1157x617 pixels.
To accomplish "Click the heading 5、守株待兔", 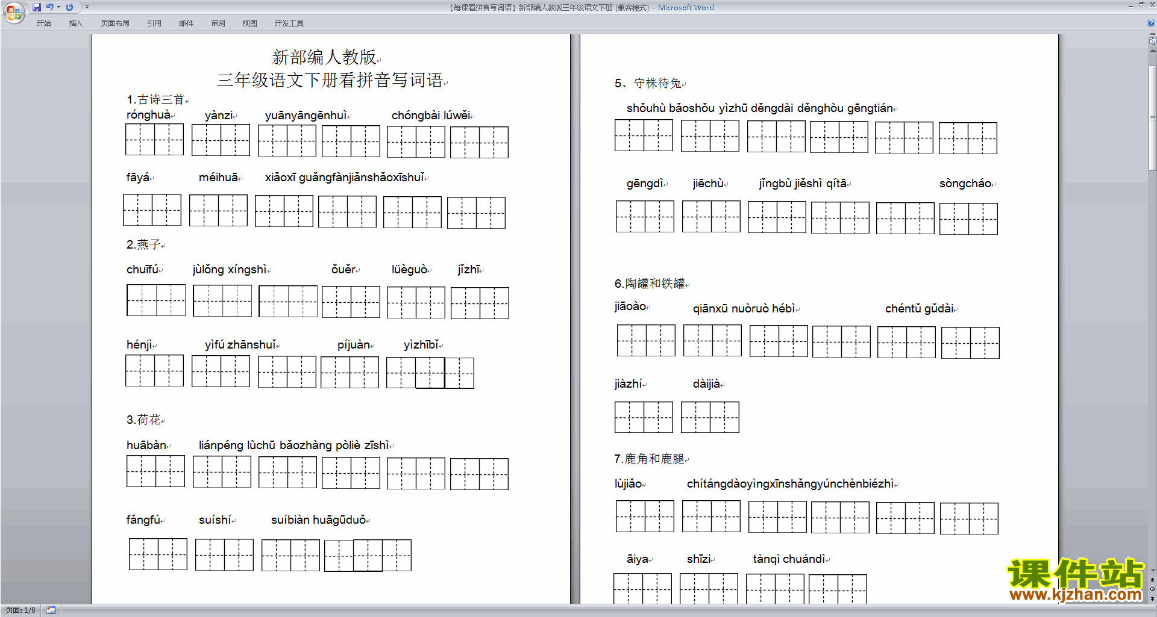I will click(648, 83).
